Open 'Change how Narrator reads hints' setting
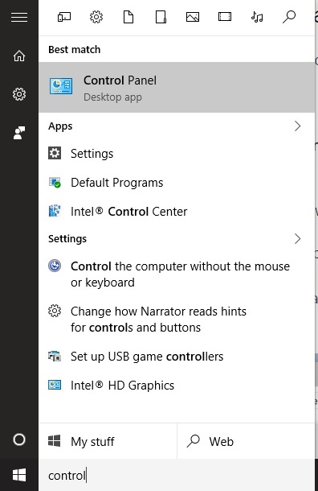The height and width of the screenshot is (491, 318). (177, 320)
